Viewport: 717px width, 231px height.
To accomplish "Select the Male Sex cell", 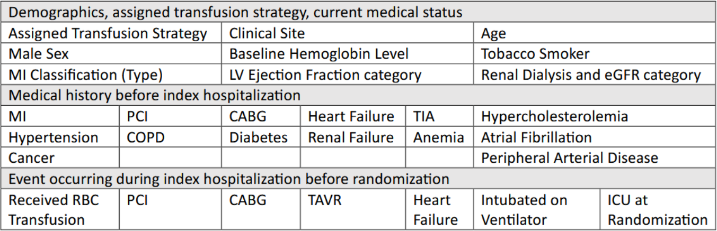I will (x=112, y=54).
